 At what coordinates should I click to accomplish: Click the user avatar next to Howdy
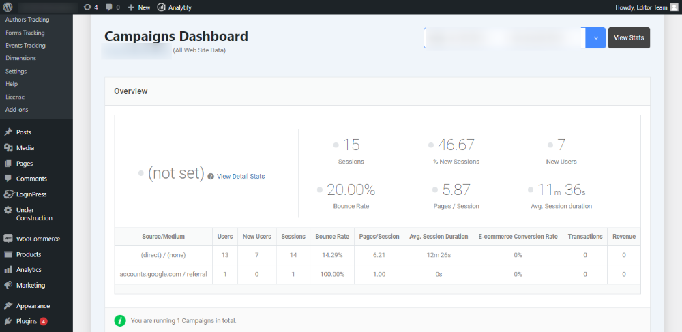point(674,7)
